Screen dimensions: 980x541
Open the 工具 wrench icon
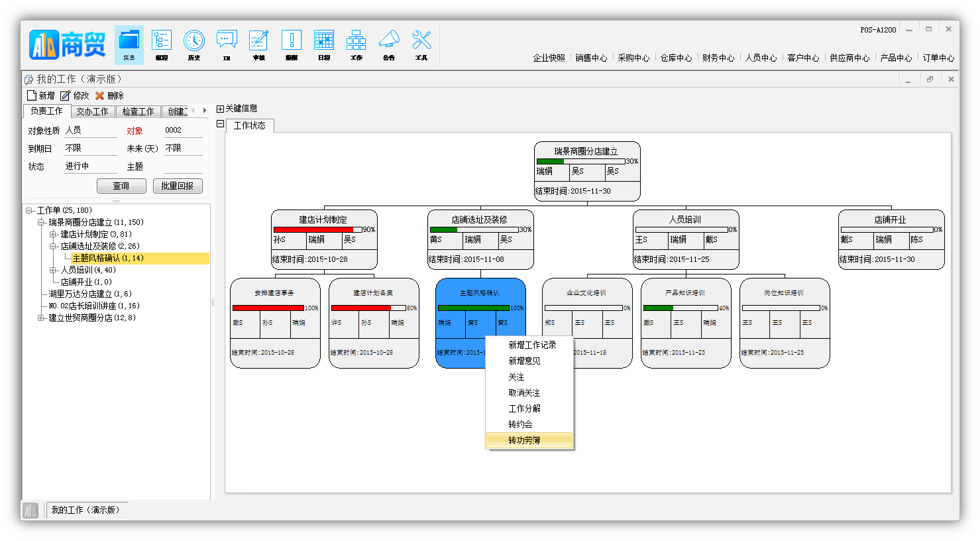tap(421, 41)
